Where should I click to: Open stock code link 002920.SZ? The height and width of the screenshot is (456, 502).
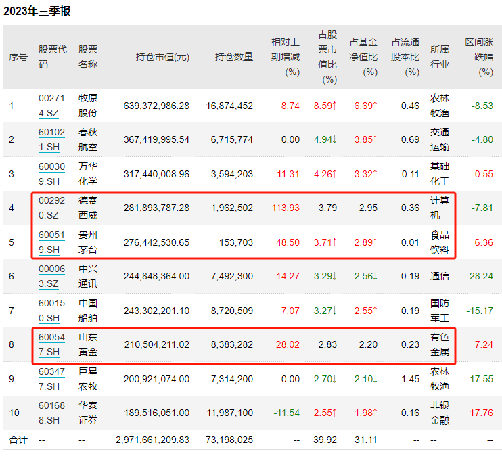(x=51, y=208)
